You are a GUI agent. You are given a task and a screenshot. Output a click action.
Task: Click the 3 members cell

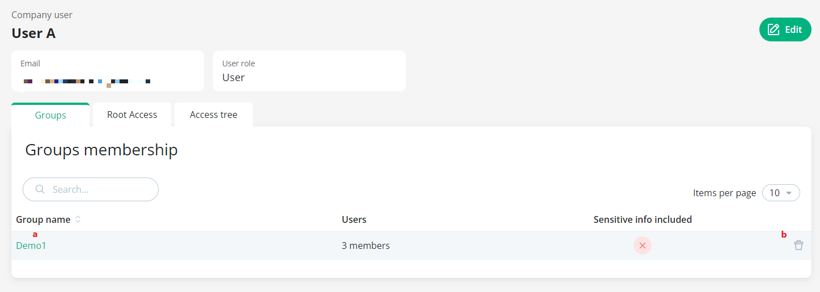tap(366, 246)
